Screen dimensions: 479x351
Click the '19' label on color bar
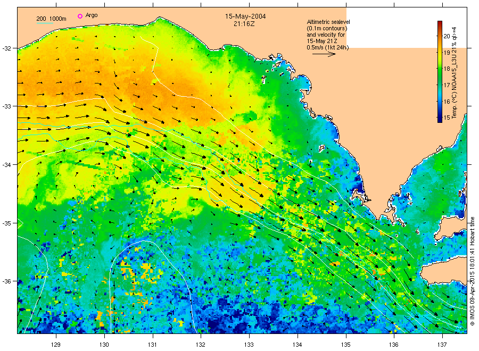(x=447, y=53)
